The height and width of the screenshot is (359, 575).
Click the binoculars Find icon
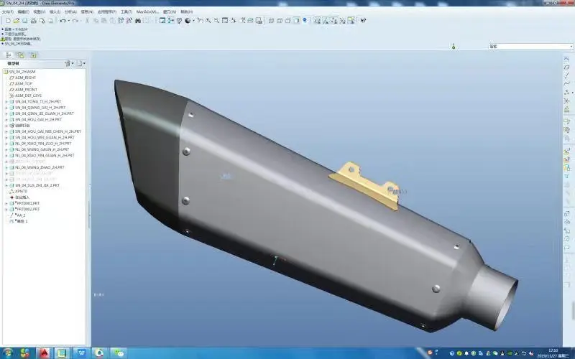point(137,21)
